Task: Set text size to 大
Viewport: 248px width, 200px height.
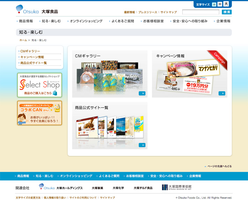Action: (x=226, y=4)
